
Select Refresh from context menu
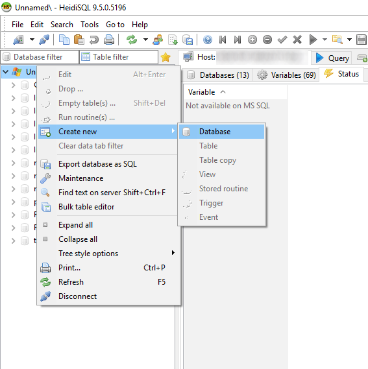(x=108, y=282)
